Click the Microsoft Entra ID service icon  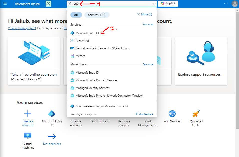(x=72, y=33)
